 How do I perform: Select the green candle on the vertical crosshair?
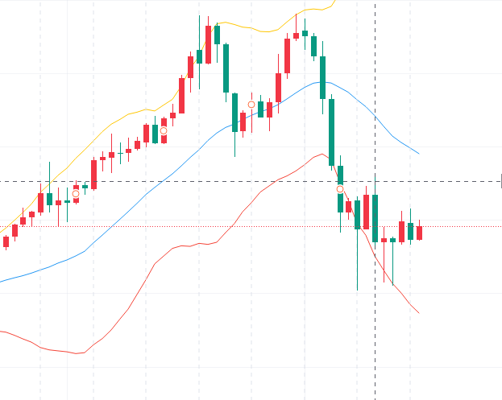click(x=375, y=217)
